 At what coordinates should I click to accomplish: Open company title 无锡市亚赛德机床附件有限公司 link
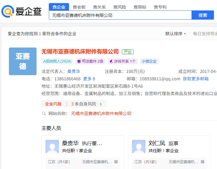[x=80, y=52]
